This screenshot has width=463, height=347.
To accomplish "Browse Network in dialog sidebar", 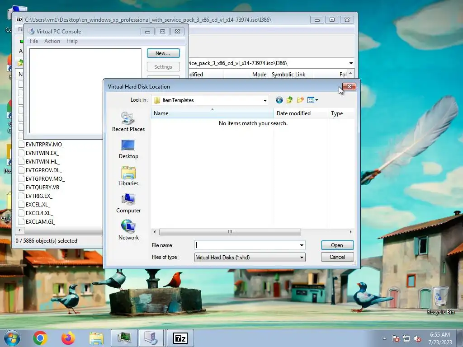I will [x=128, y=230].
